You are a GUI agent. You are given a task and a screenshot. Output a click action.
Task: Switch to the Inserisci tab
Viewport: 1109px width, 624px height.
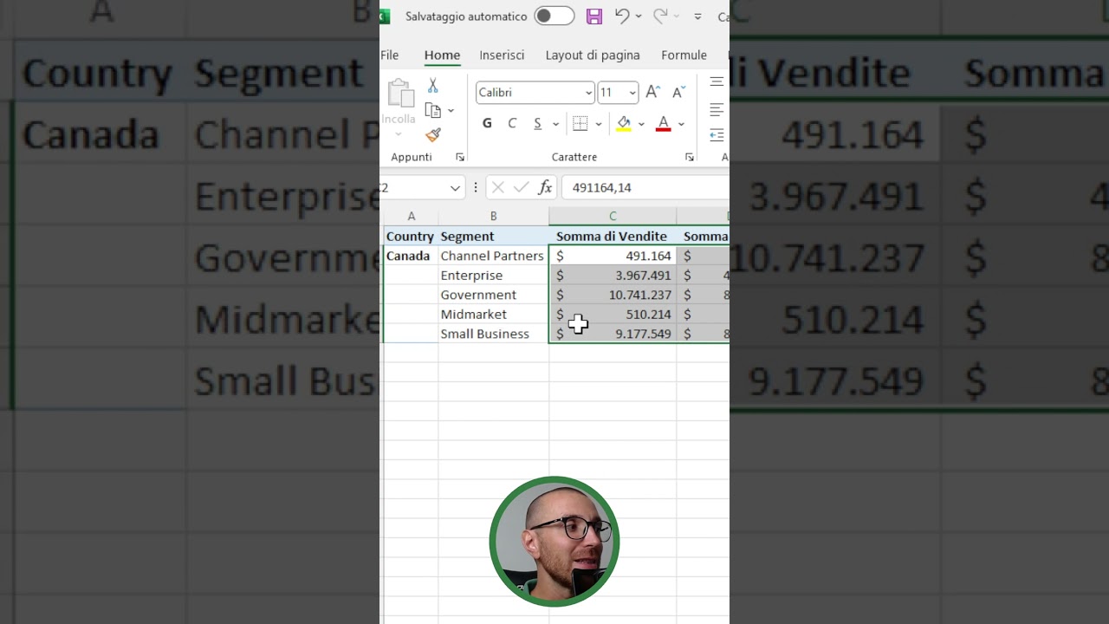tap(502, 55)
